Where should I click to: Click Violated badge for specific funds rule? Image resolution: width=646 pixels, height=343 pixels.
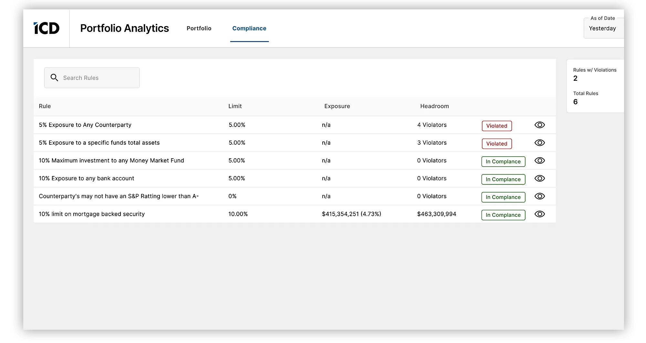tap(496, 144)
